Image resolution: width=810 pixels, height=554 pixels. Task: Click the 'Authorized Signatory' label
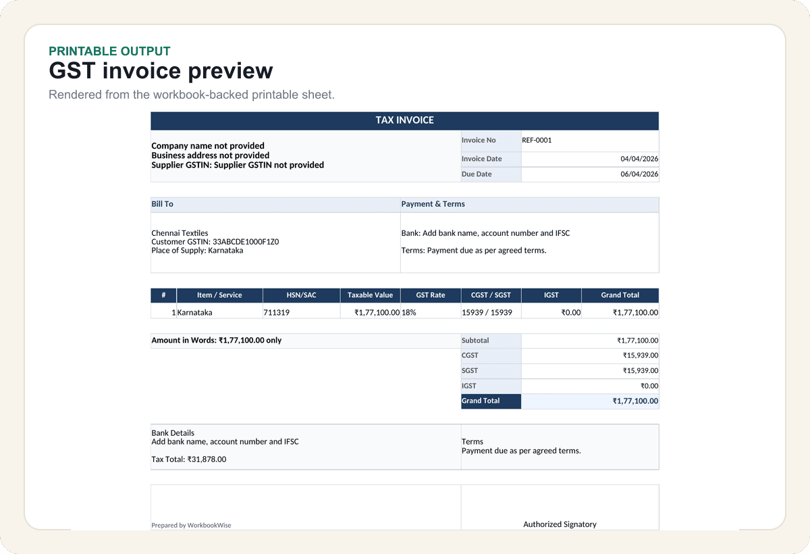tap(560, 524)
